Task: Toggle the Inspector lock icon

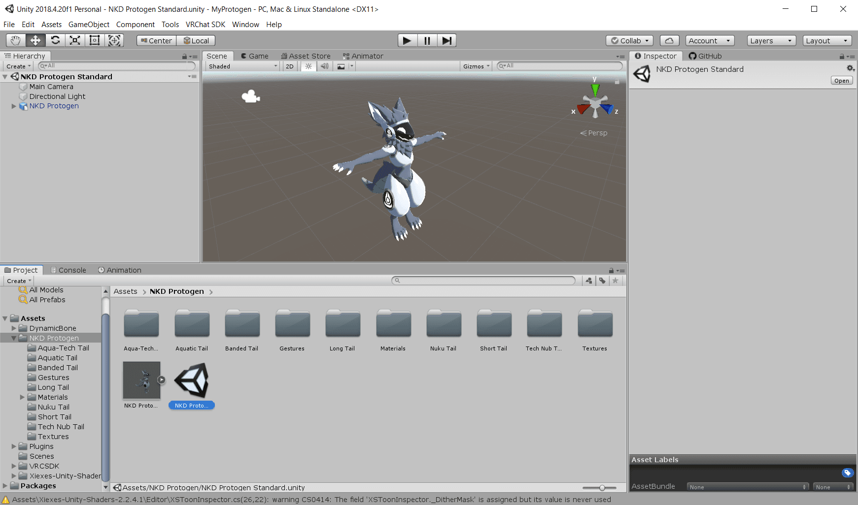Action: pyautogui.click(x=842, y=57)
